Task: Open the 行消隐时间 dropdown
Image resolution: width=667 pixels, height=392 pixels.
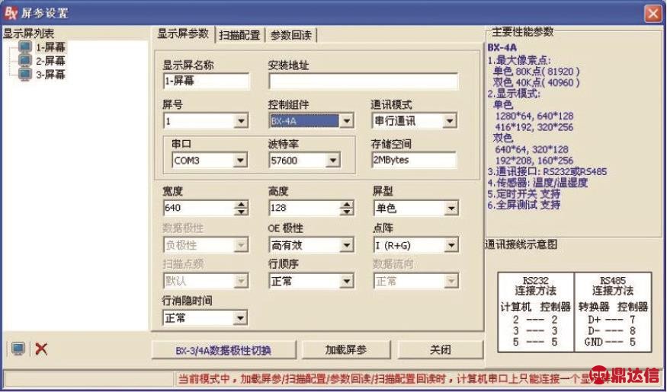Action: (x=241, y=317)
